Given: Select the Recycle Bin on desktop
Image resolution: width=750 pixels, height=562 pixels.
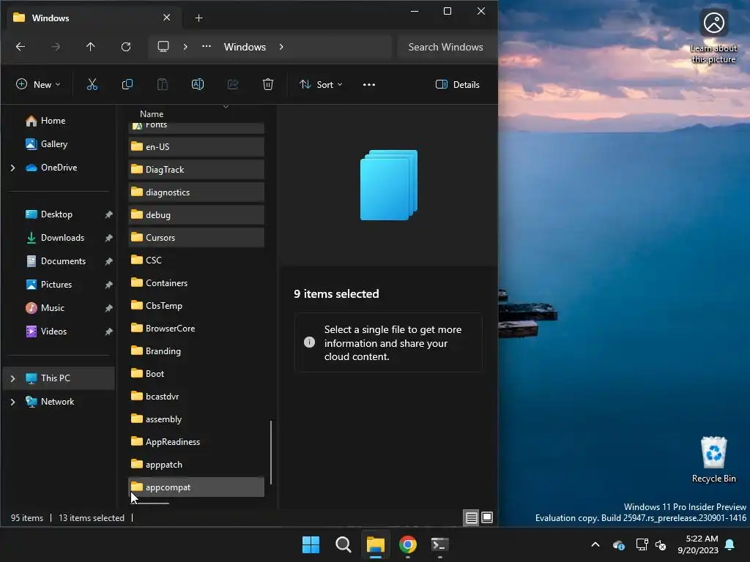Looking at the screenshot, I should point(713,460).
